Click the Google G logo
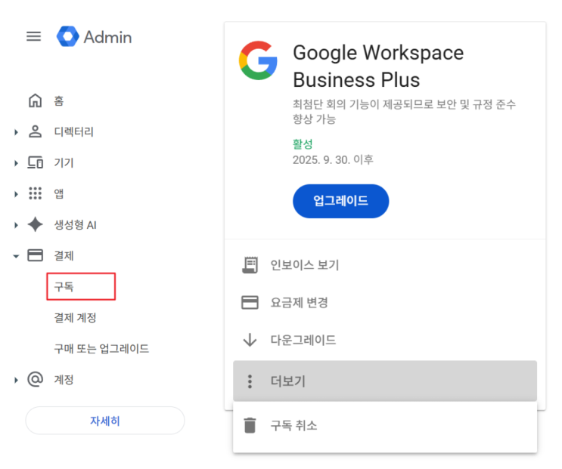 coord(258,60)
